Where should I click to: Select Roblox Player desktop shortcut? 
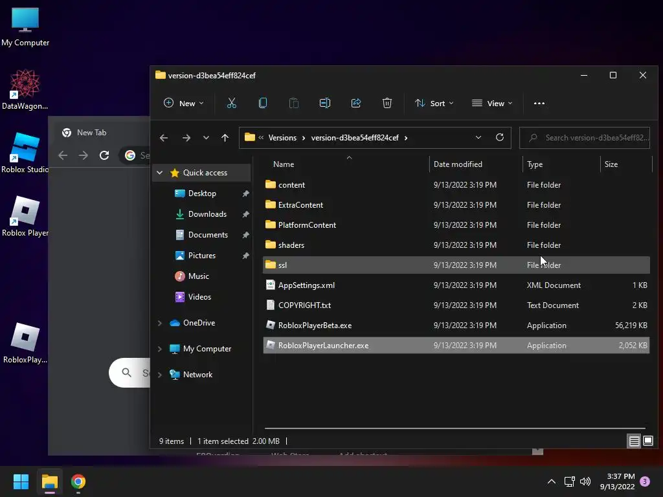[x=25, y=216]
